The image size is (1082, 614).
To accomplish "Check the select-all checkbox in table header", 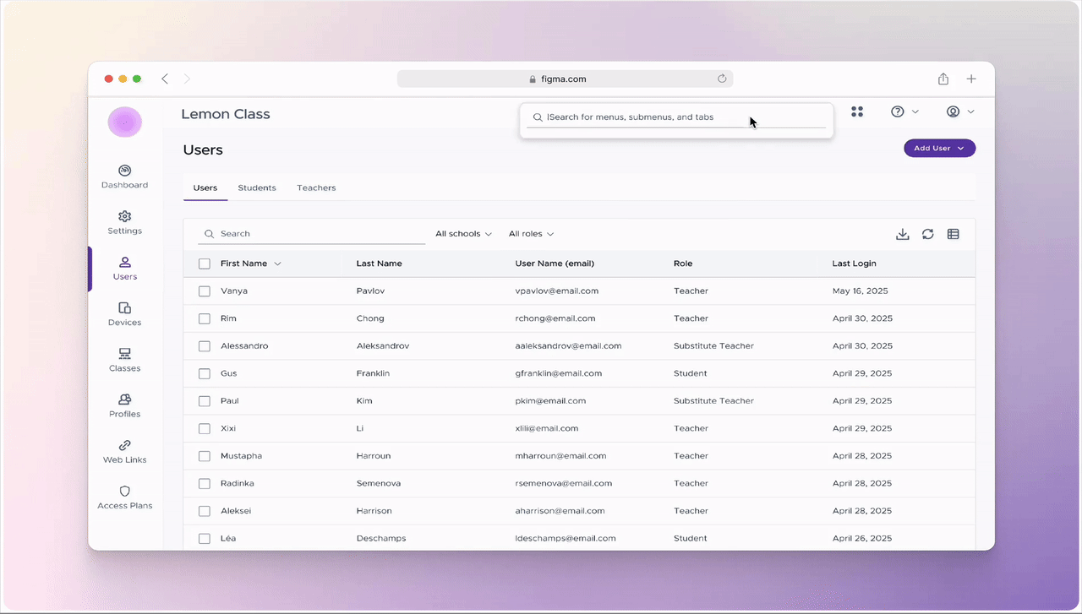I will (x=204, y=263).
